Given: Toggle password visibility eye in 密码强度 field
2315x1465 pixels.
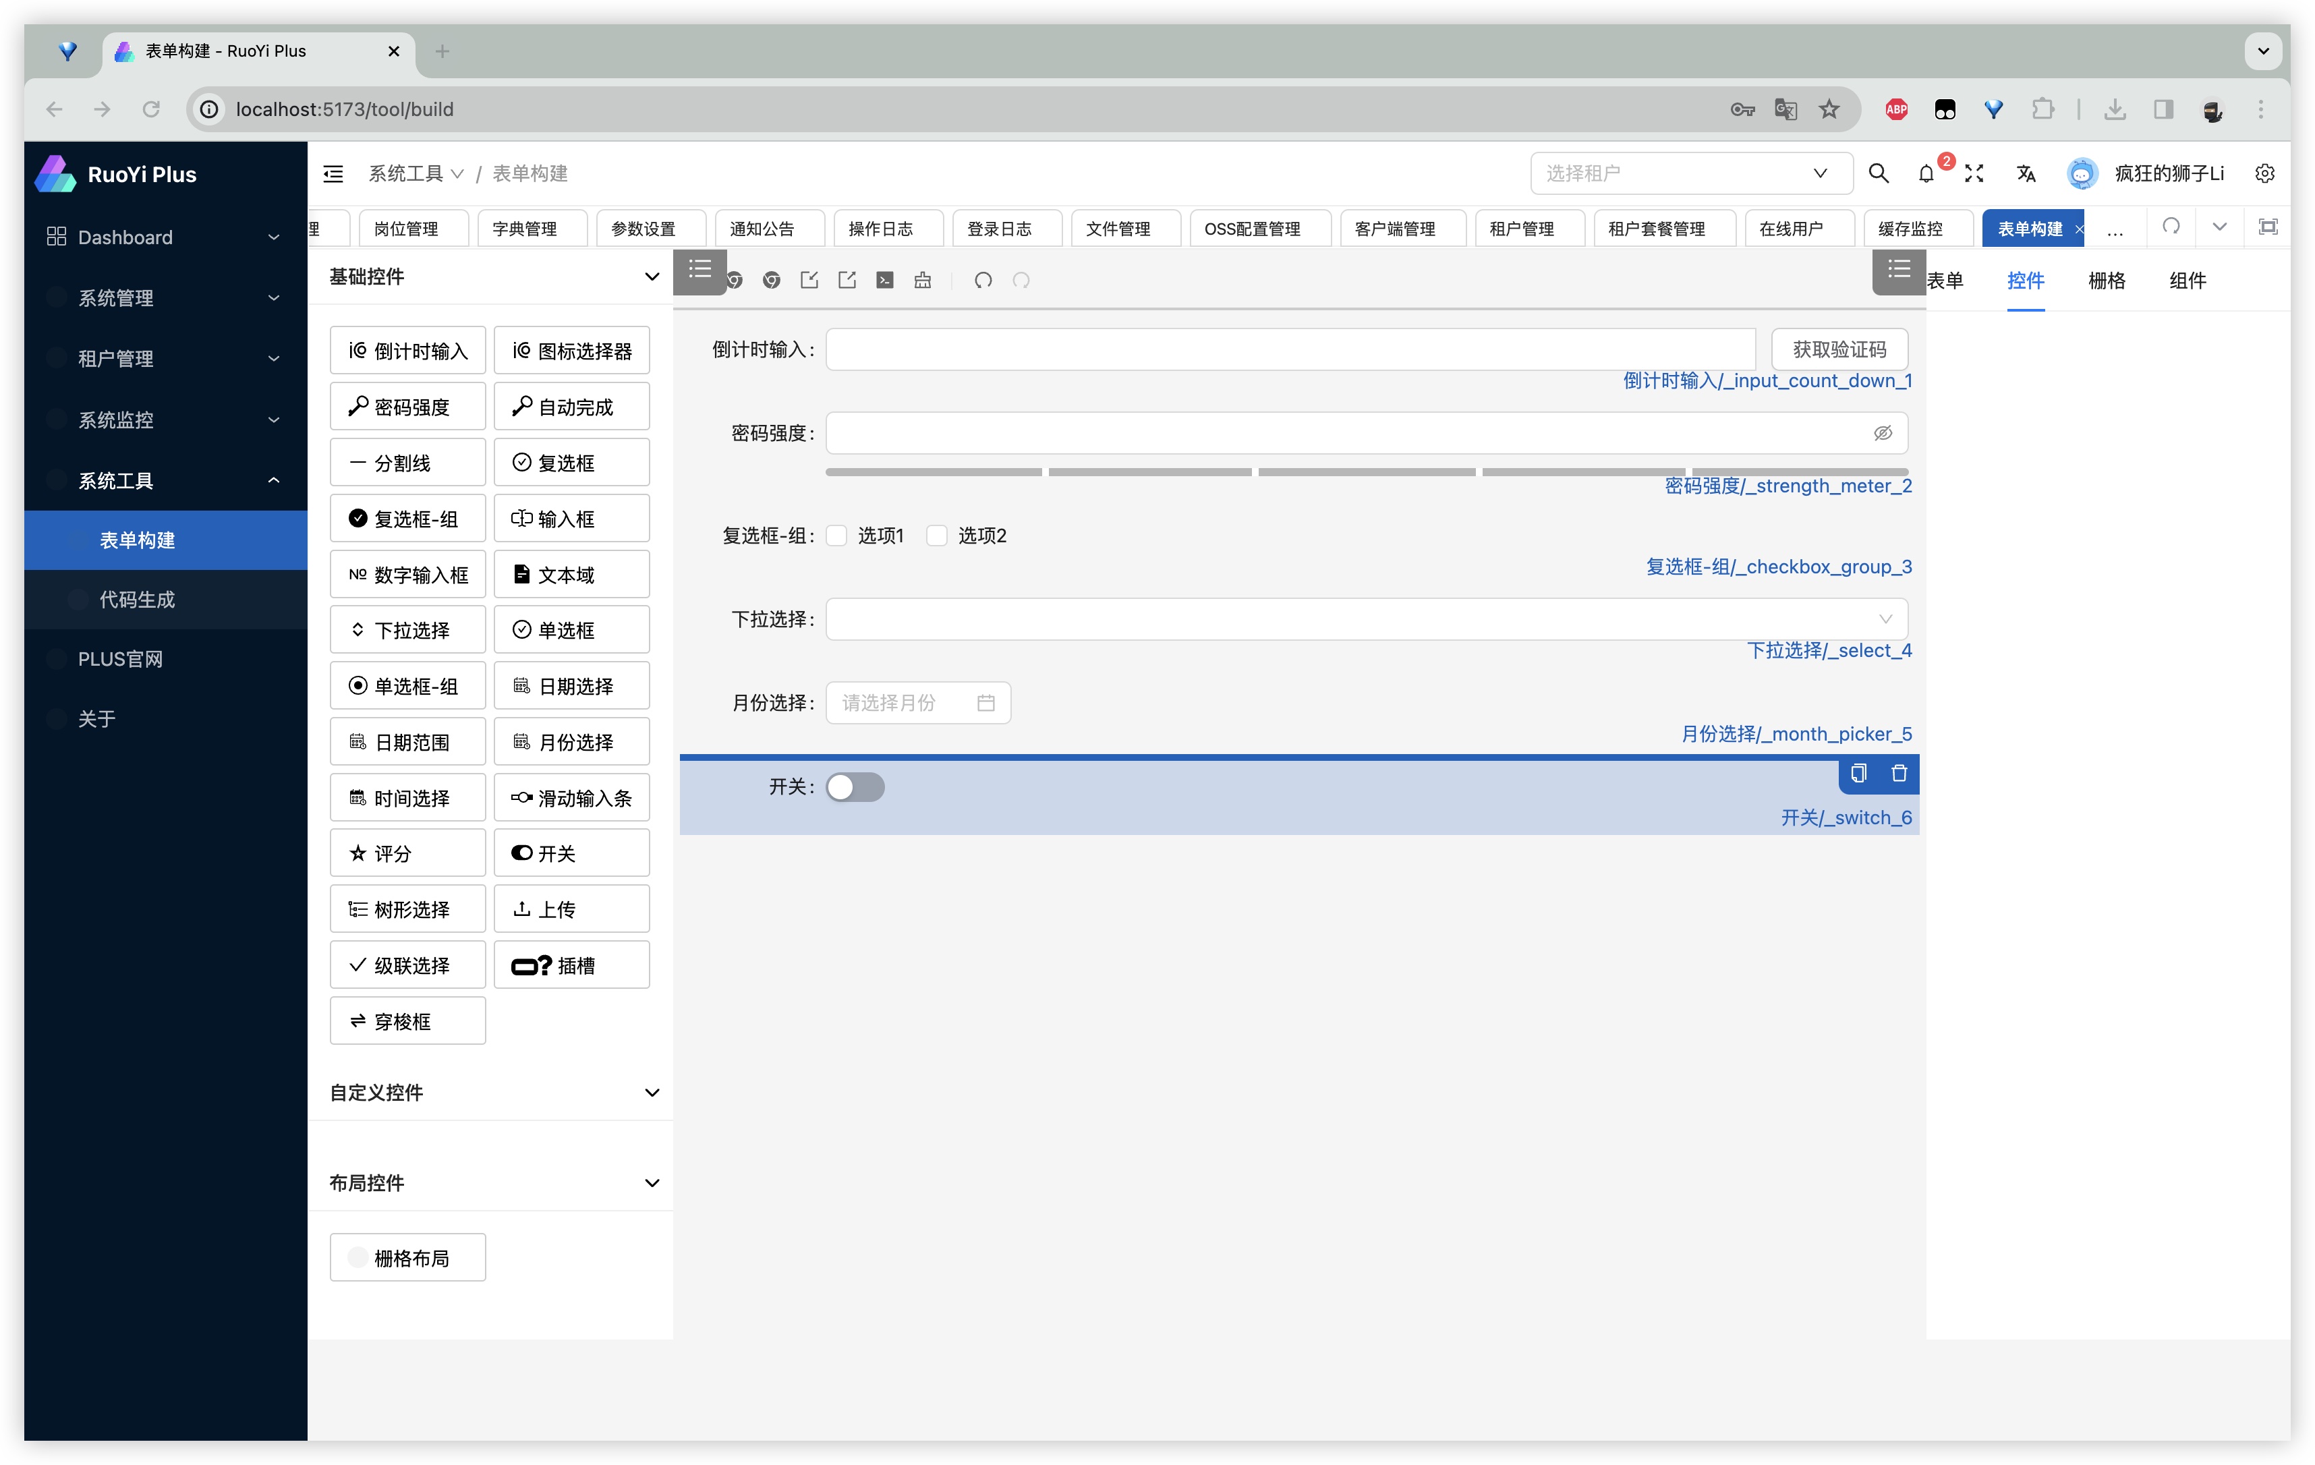Looking at the screenshot, I should (1883, 432).
